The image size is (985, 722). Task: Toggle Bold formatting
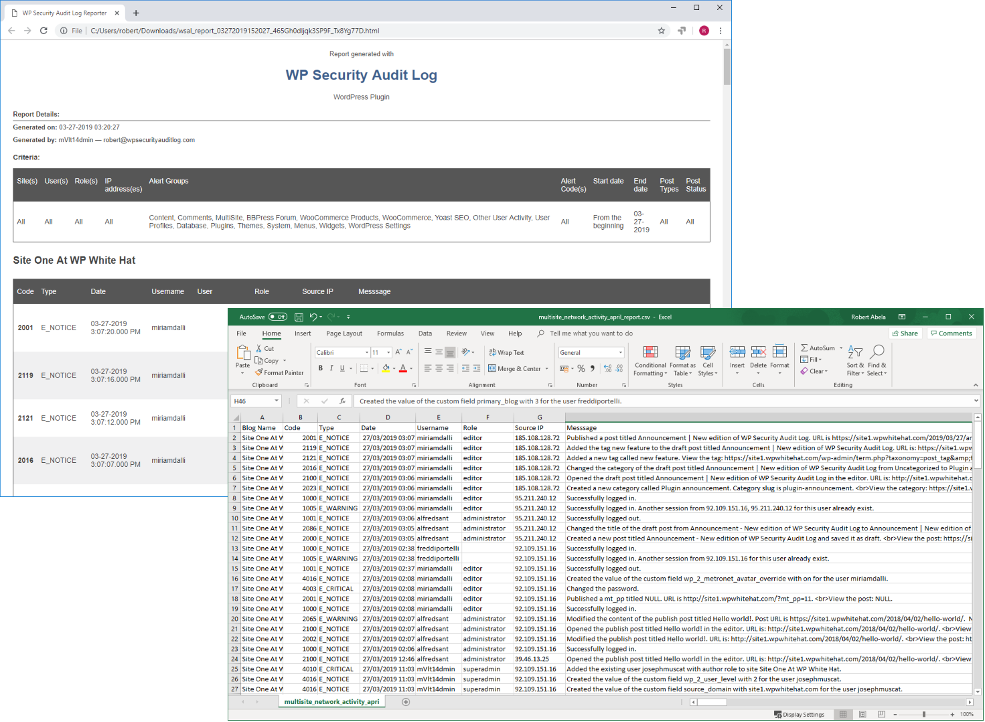[x=321, y=368]
